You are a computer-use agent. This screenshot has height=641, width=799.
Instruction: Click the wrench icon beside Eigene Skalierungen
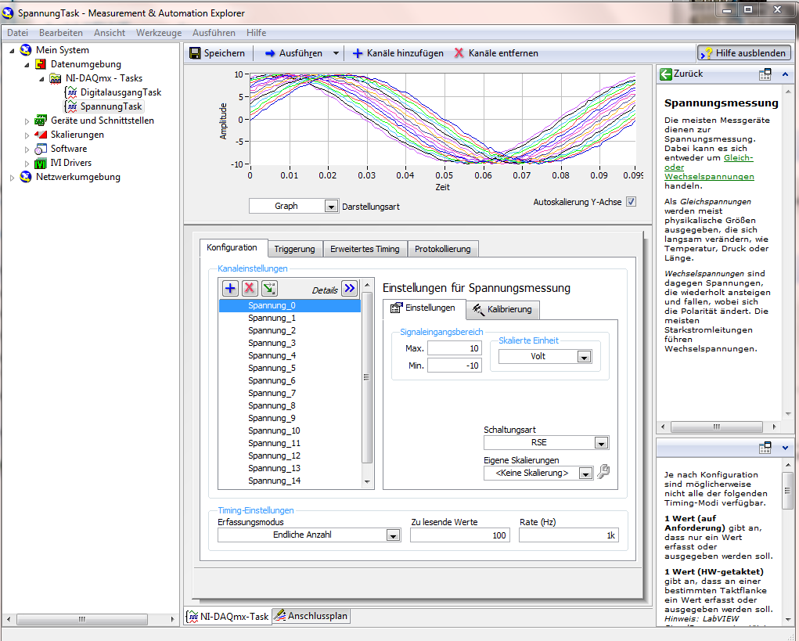(x=603, y=472)
